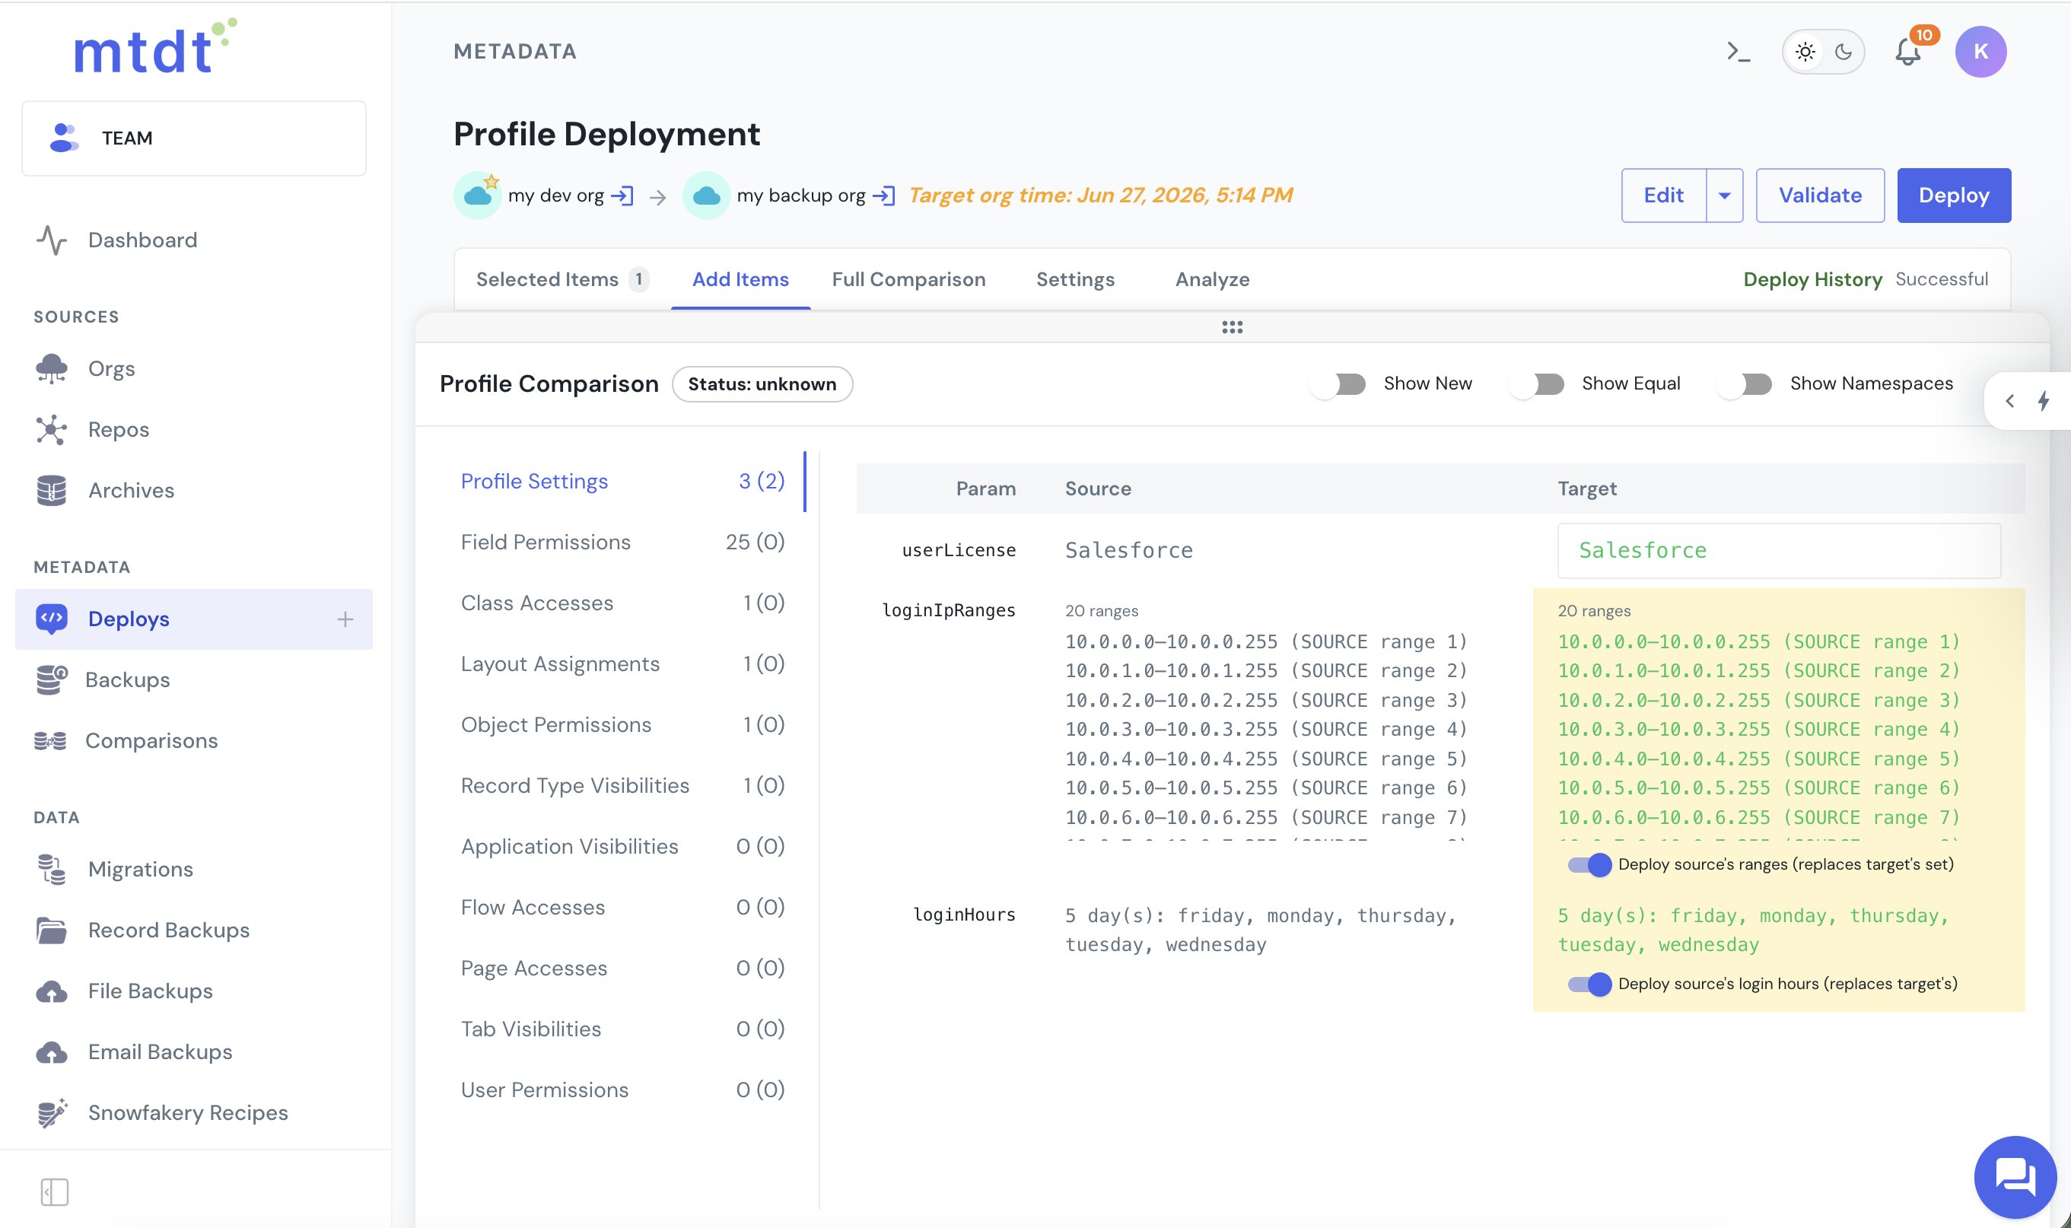Click the mtdt logo
The image size is (2071, 1228).
(155, 46)
